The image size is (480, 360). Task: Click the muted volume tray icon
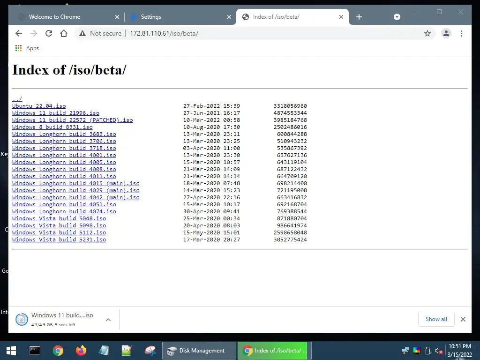tap(439, 351)
